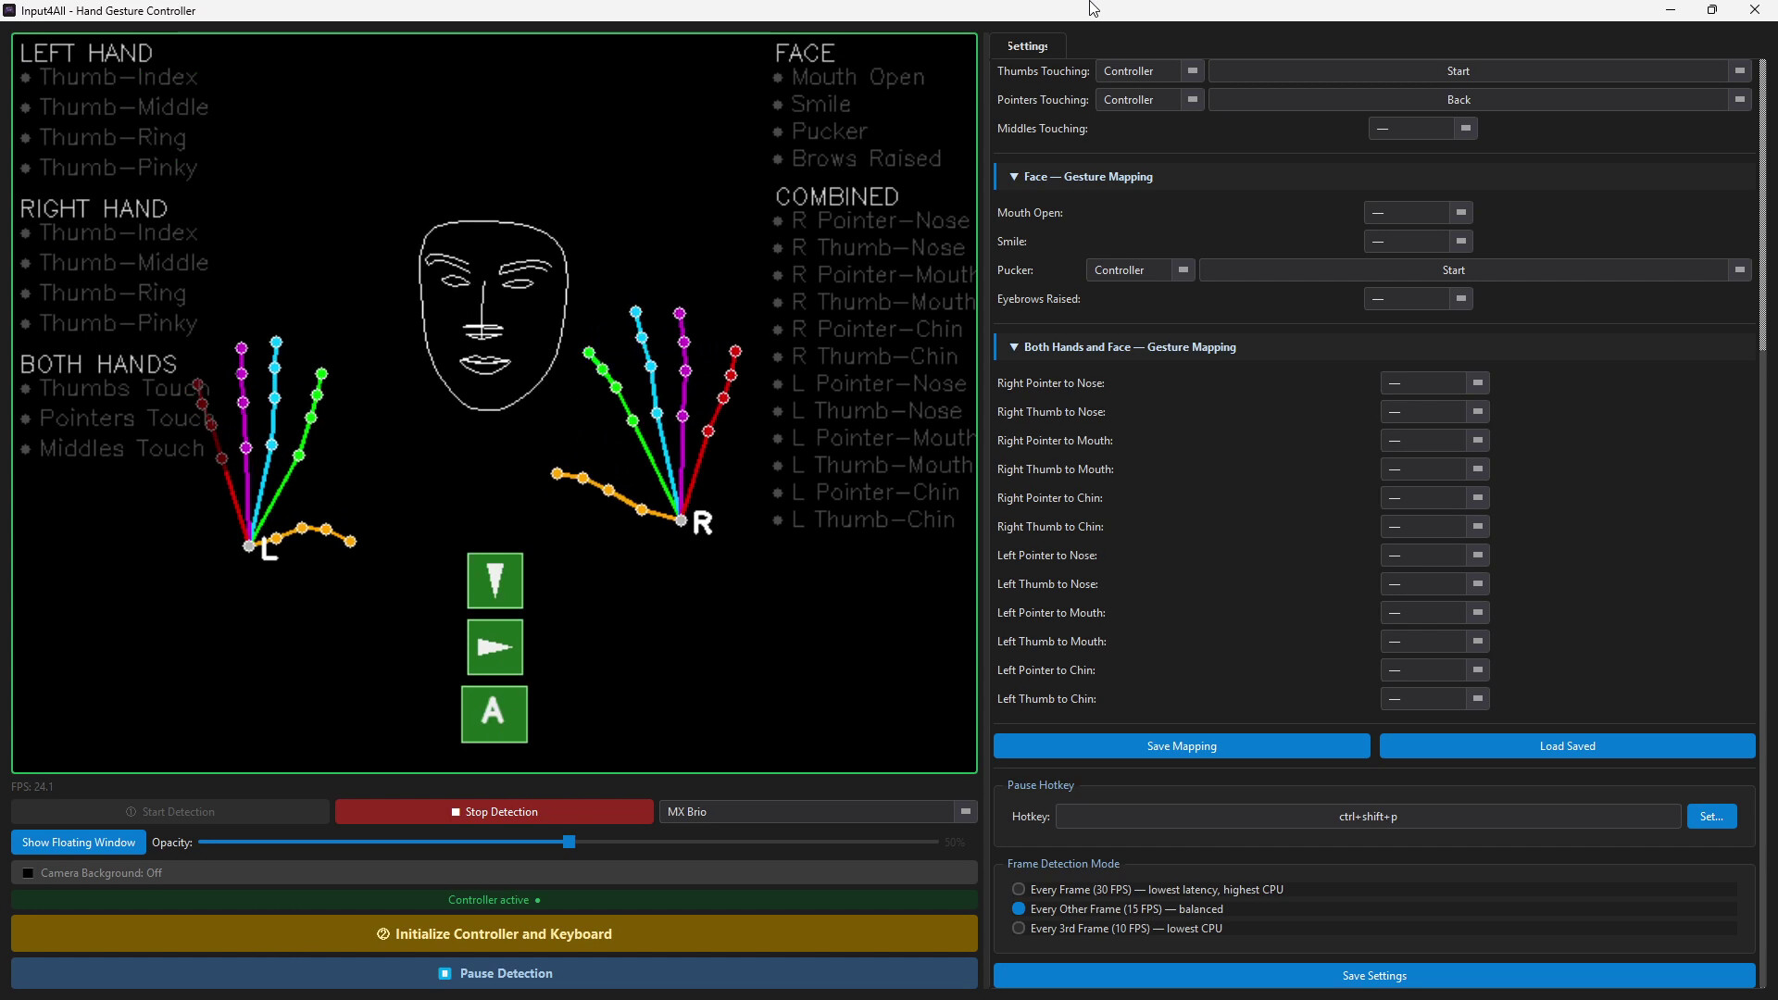
Task: Click the app icon in the title bar
Action: pos(9,10)
